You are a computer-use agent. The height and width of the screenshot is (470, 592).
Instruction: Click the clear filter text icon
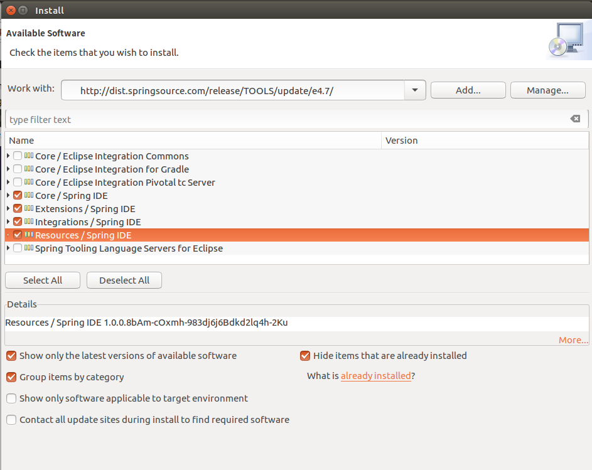click(x=575, y=119)
